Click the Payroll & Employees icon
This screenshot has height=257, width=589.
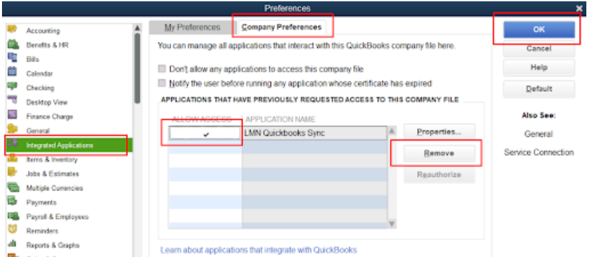click(13, 216)
